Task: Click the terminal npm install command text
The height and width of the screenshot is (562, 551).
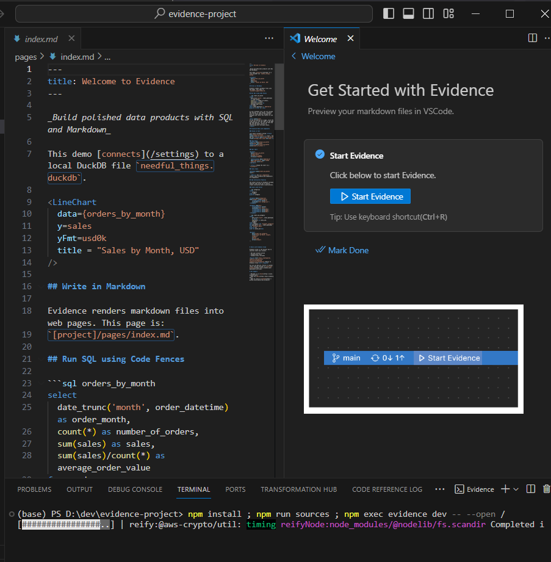Action: click(x=215, y=514)
